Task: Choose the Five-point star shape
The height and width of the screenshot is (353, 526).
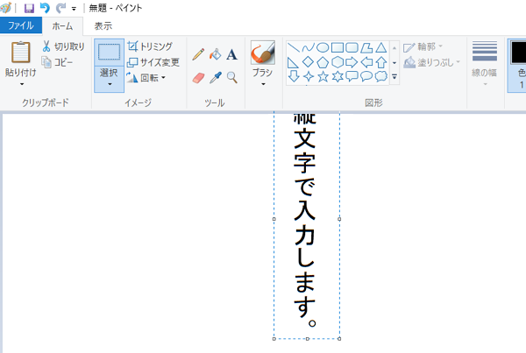Action: (323, 77)
